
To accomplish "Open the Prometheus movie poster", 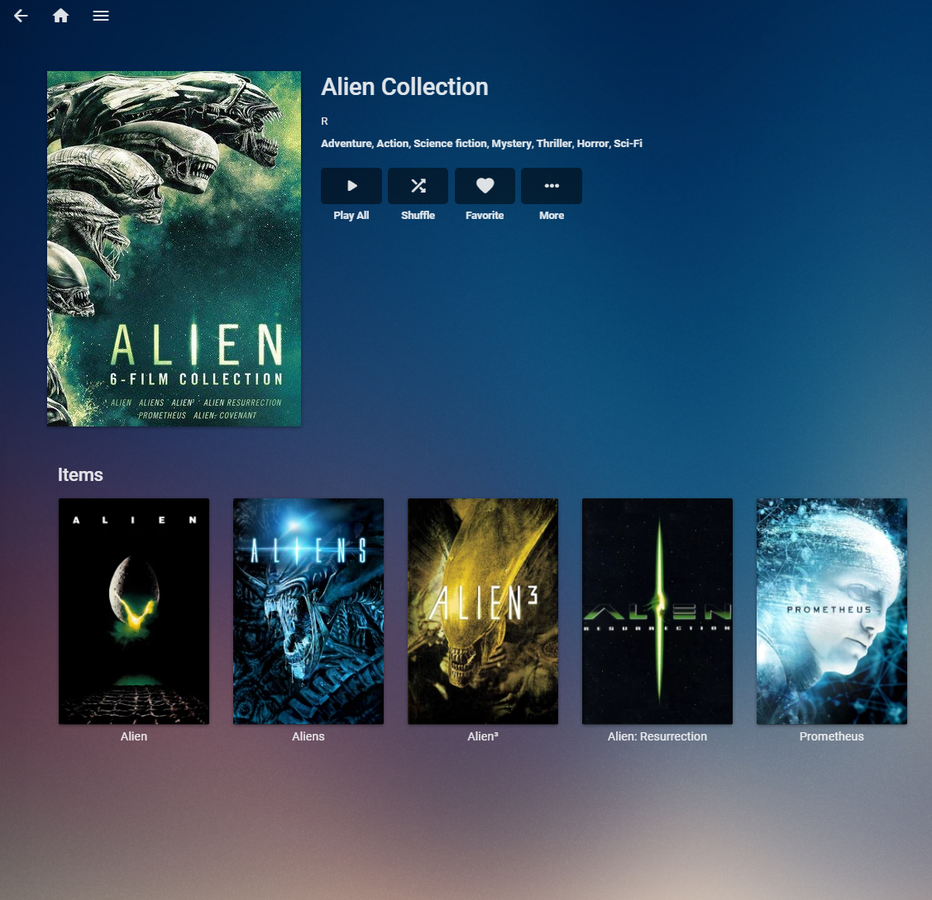I will 832,612.
